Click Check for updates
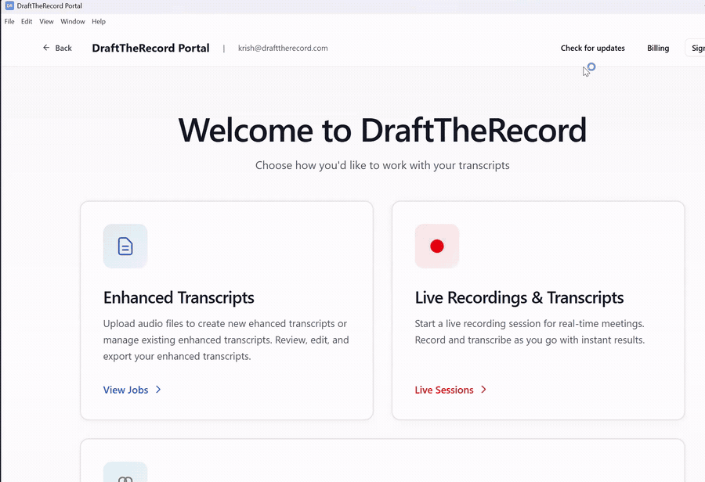The image size is (705, 482). 592,48
